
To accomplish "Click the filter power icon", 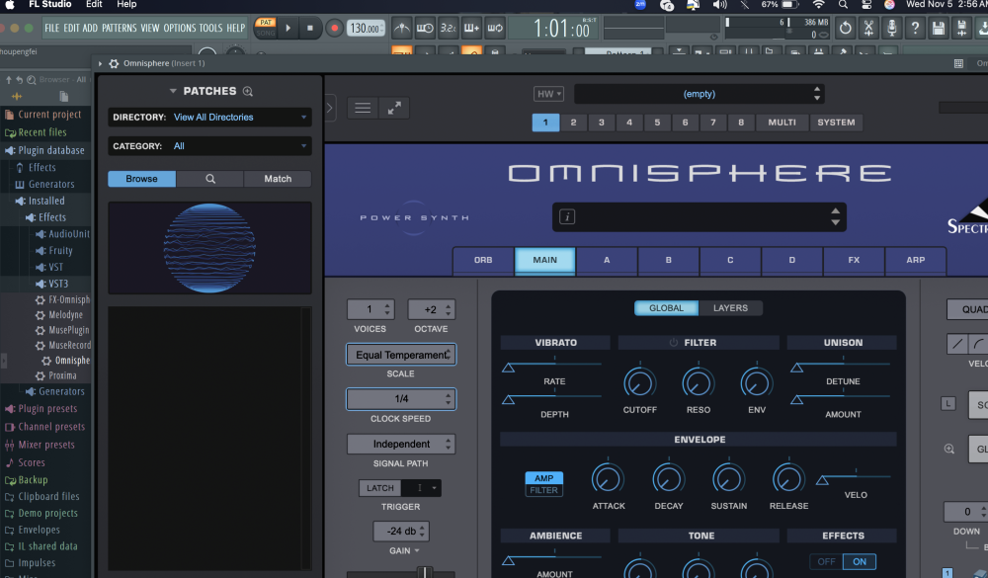I will tap(674, 343).
